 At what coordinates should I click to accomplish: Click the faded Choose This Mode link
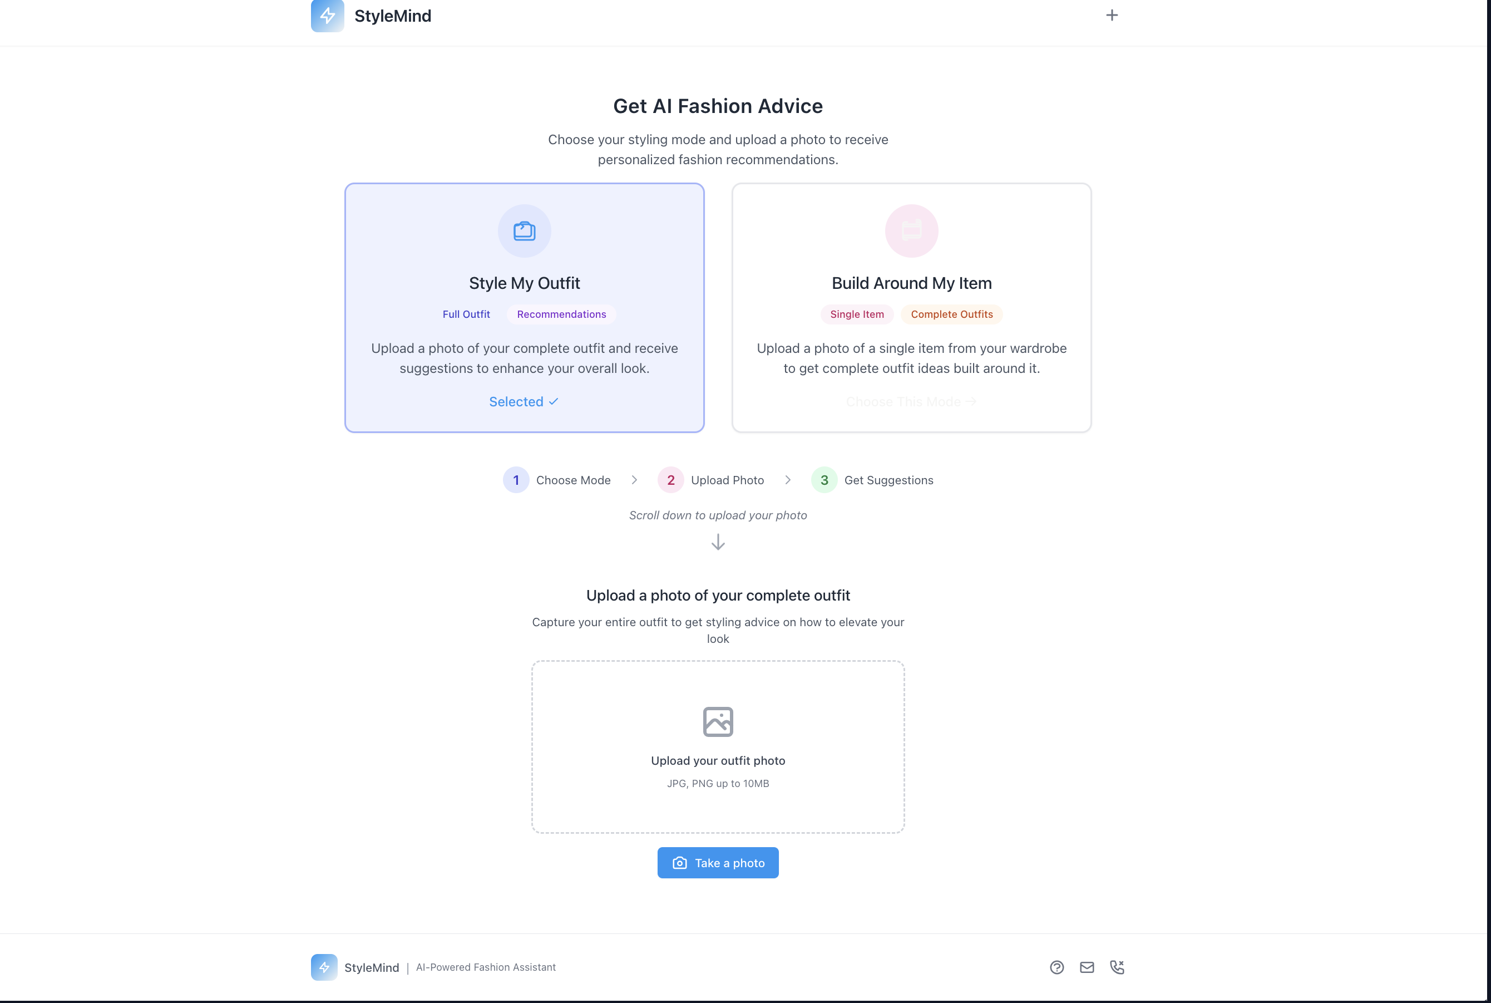[x=911, y=402]
